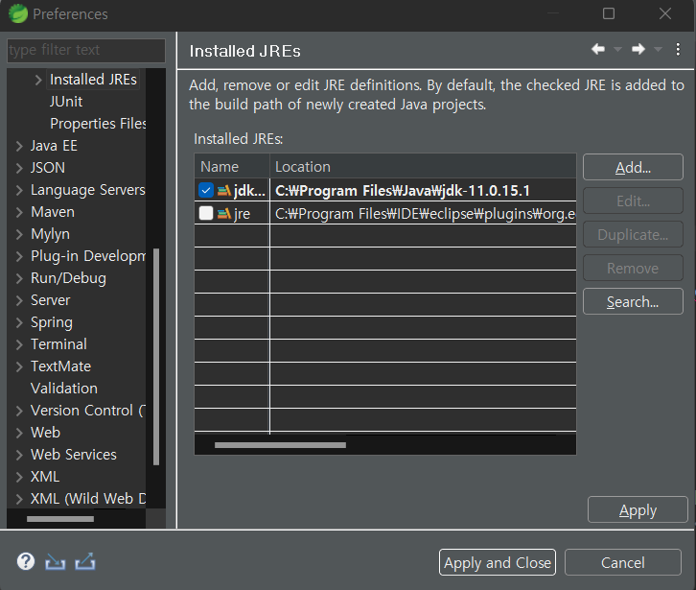Click the Location column header
This screenshot has width=696, height=590.
click(423, 167)
